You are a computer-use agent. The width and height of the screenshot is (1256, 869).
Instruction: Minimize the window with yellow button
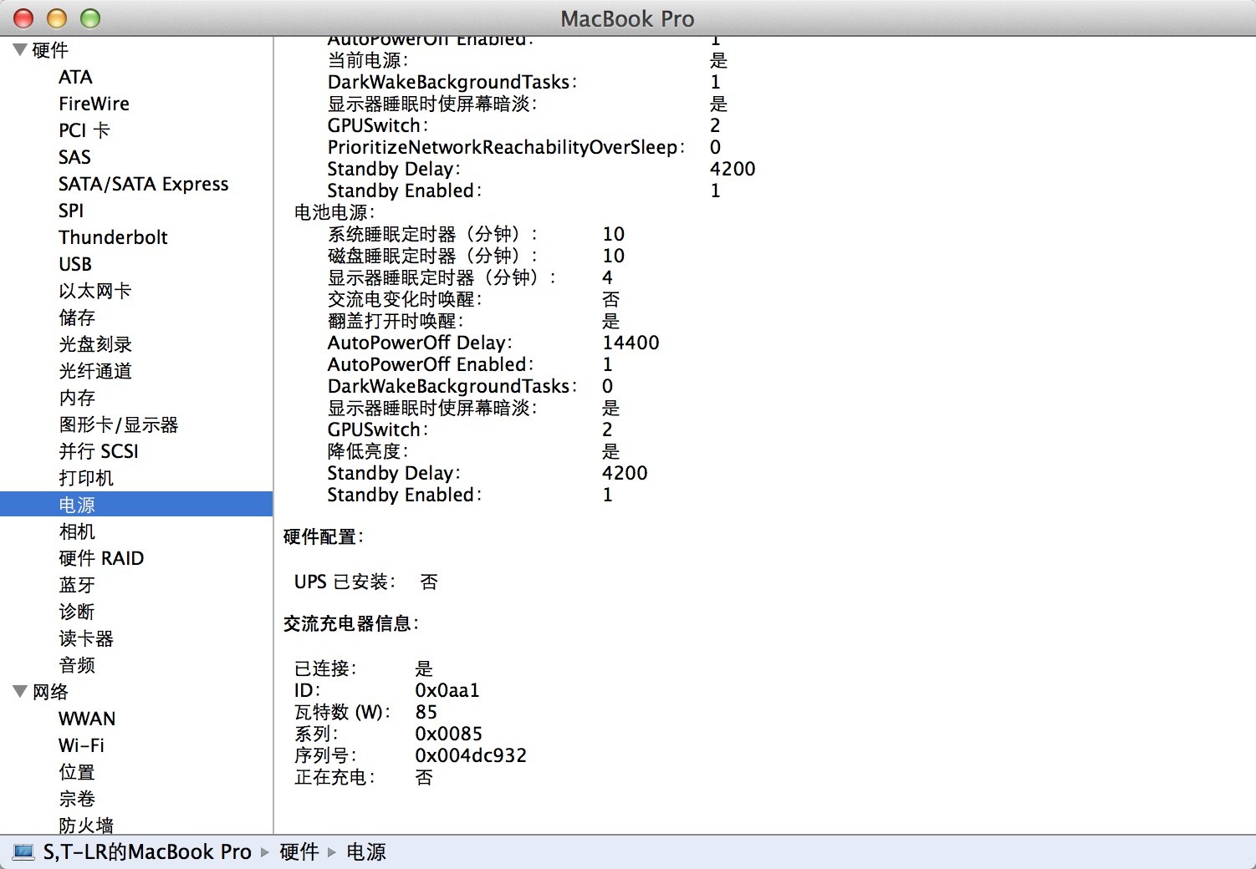[x=57, y=18]
